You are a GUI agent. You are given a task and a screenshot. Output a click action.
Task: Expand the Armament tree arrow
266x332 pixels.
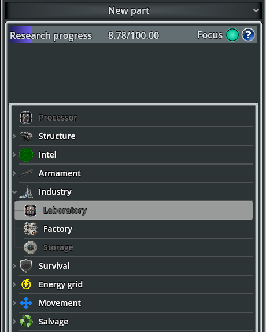(x=14, y=173)
